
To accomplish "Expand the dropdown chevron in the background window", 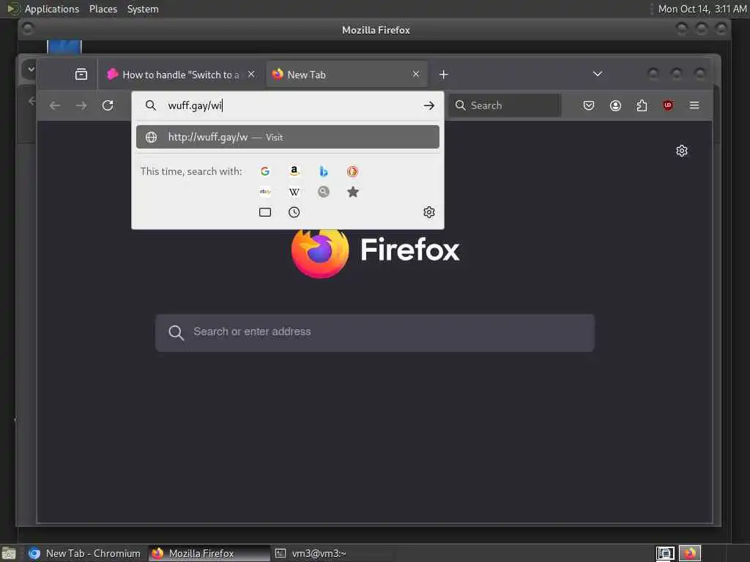I will click(x=31, y=70).
